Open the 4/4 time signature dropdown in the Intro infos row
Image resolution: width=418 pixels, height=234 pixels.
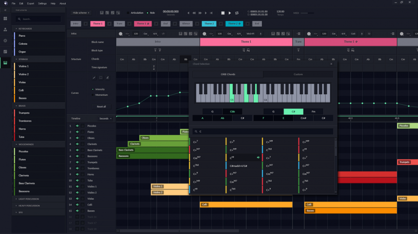(155, 34)
